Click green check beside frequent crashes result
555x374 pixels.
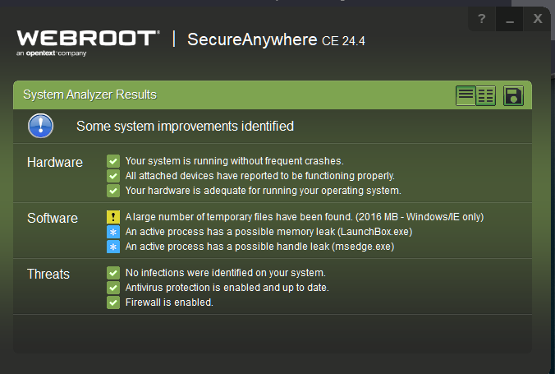(x=113, y=161)
